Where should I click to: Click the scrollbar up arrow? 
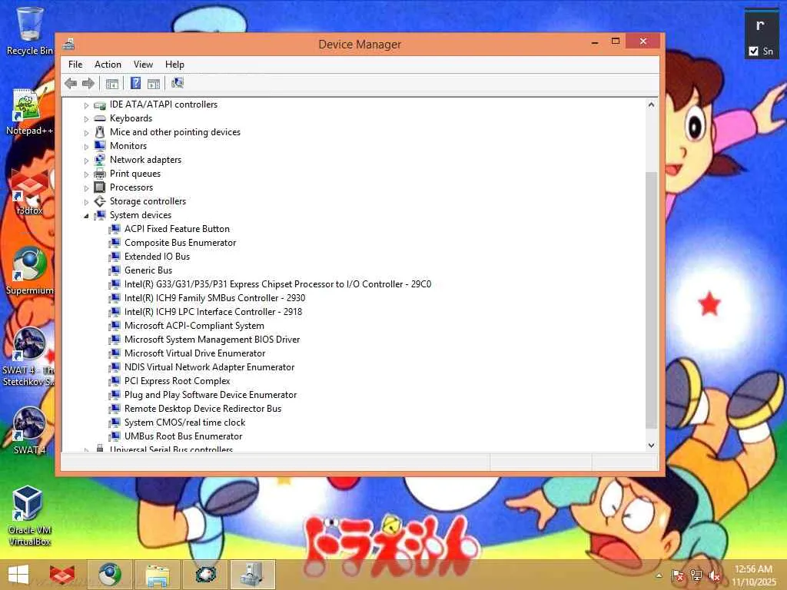coord(651,104)
